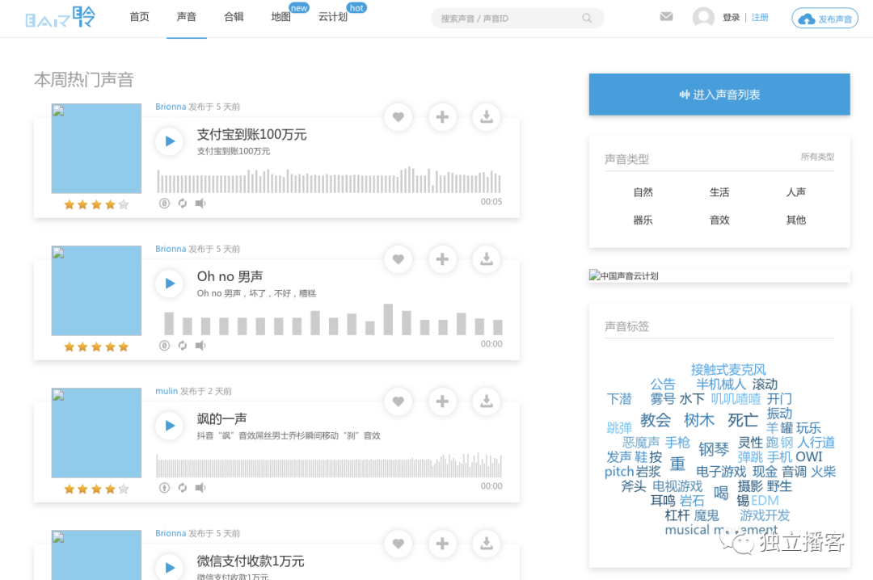
Task: Open mulin's profile link
Action: (x=167, y=391)
